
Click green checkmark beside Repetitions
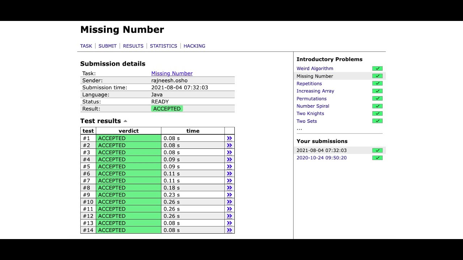pyautogui.click(x=377, y=83)
